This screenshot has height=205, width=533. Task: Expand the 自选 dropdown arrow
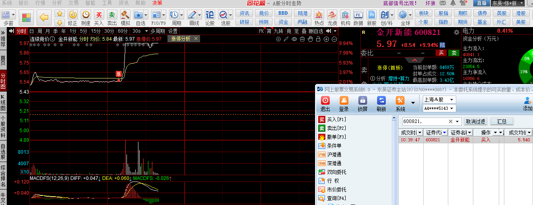click(x=146, y=16)
